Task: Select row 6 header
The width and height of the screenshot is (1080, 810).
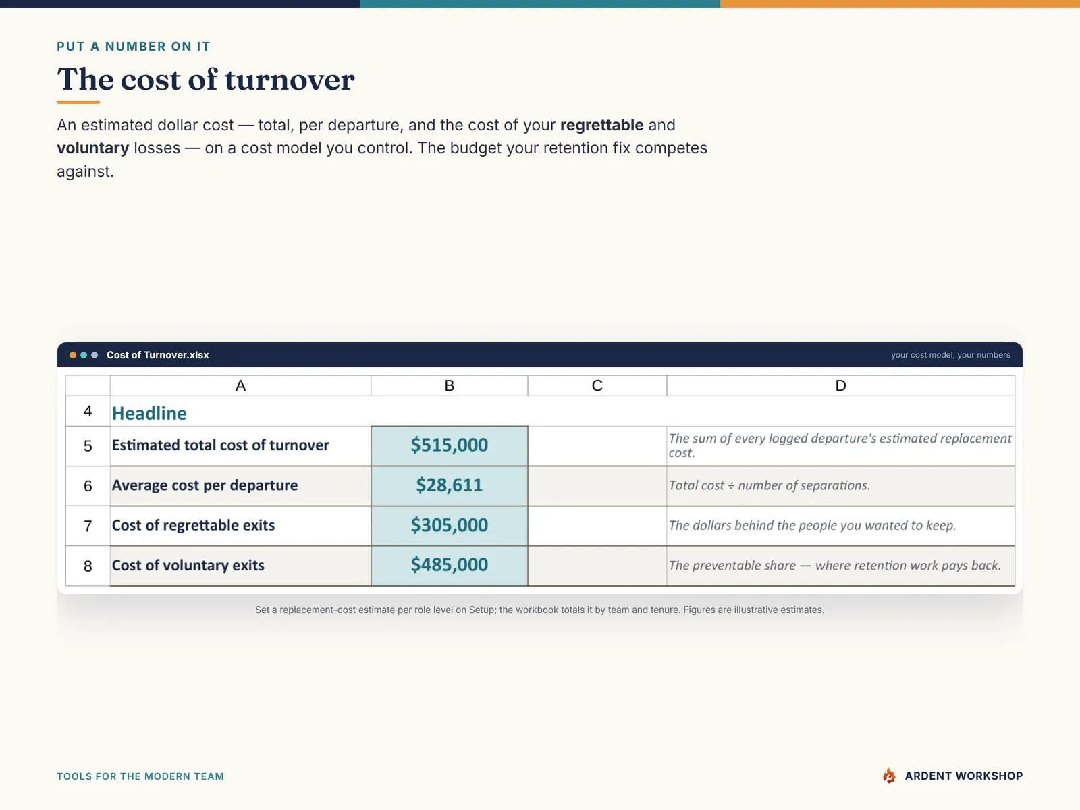Action: pos(88,486)
